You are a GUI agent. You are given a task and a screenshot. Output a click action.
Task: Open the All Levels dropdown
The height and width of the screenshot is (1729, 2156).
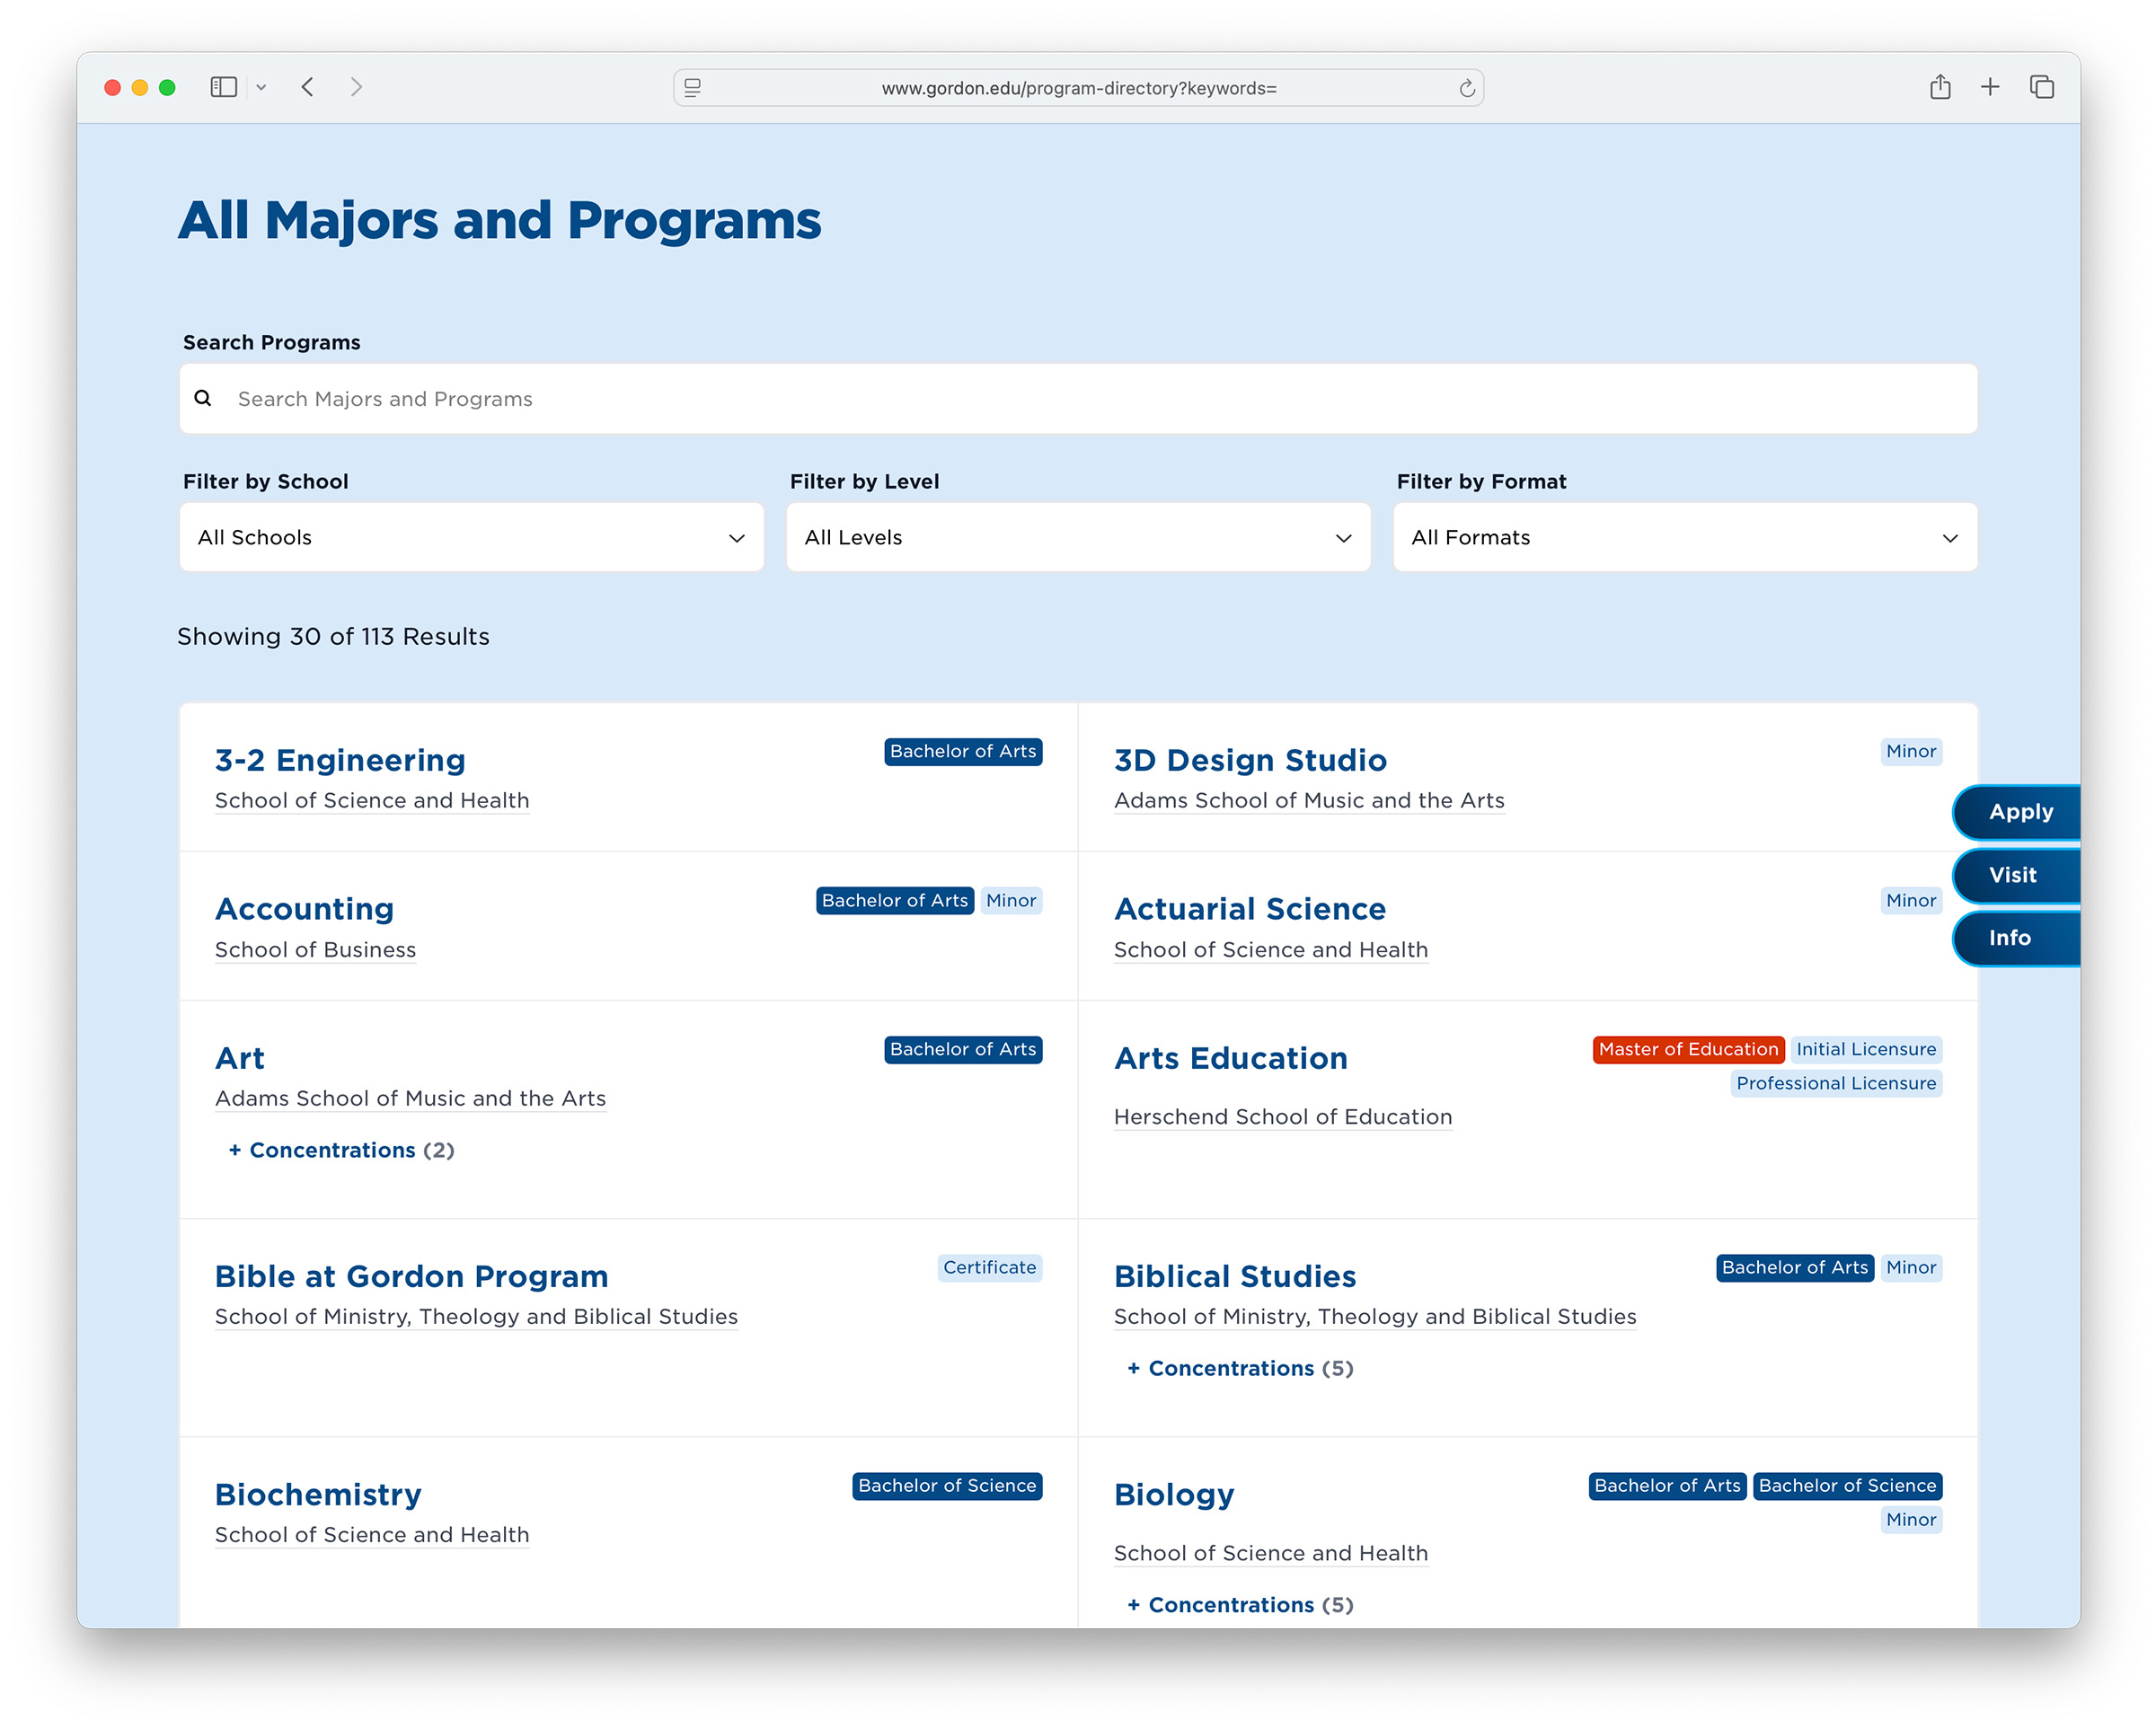1077,537
